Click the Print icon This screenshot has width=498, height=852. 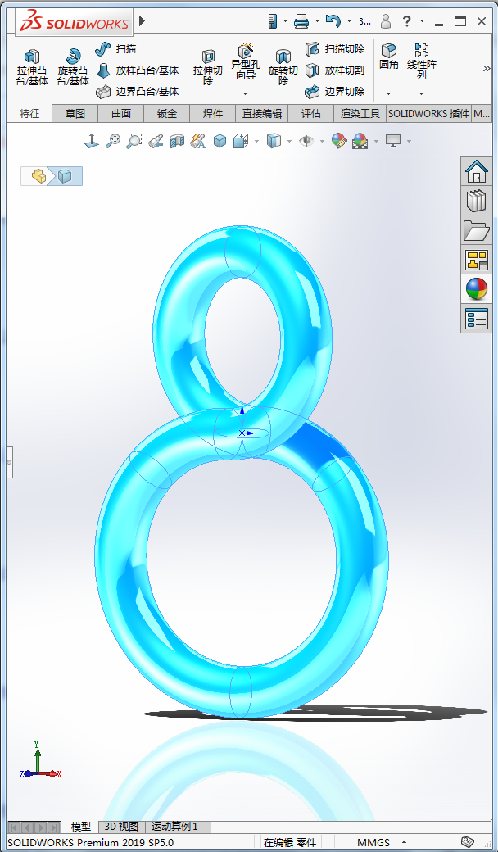(x=301, y=21)
